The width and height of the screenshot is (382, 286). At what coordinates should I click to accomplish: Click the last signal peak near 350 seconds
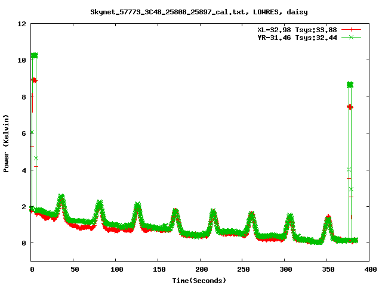tap(328, 218)
